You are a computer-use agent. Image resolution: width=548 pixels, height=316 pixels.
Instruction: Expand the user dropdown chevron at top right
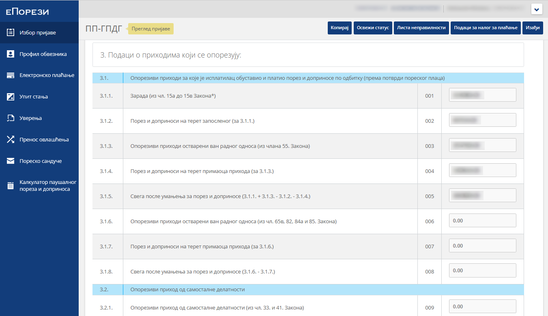(537, 9)
